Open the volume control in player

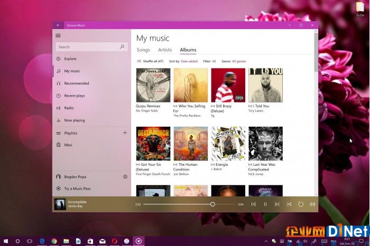coord(312,204)
